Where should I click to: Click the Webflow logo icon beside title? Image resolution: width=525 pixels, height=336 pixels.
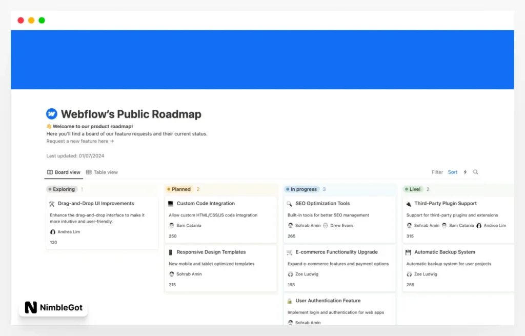click(x=52, y=114)
